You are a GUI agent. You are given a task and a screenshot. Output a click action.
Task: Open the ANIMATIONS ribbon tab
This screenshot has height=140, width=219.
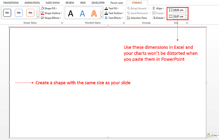(32, 3)
